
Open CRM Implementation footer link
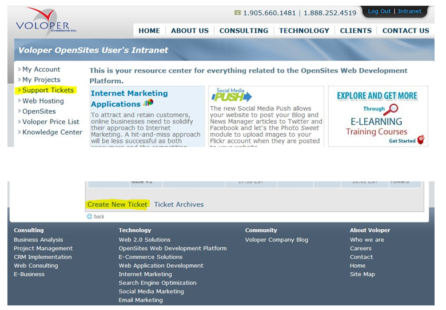tap(43, 257)
